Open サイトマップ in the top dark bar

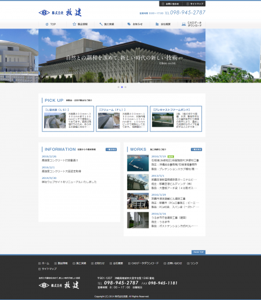point(195,3)
